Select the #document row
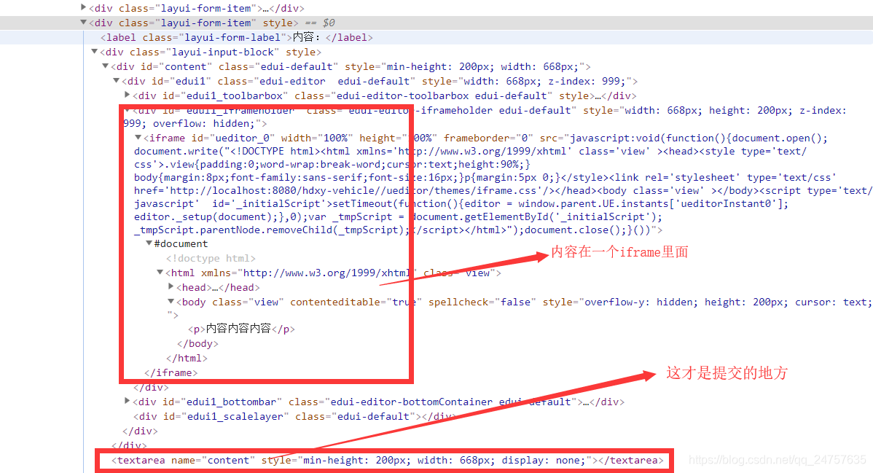The image size is (873, 473). coord(181,243)
